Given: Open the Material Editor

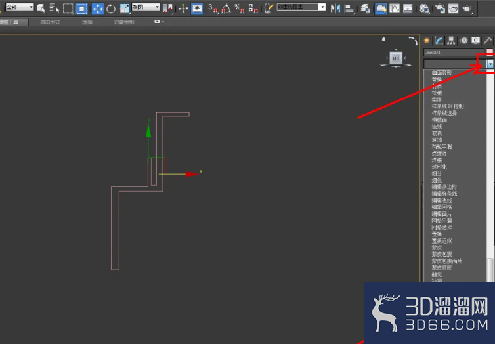Looking at the screenshot, I should [x=424, y=9].
